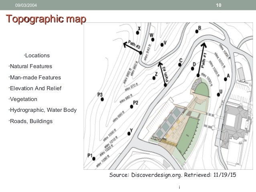Select map point marker P1

pyautogui.click(x=94, y=159)
